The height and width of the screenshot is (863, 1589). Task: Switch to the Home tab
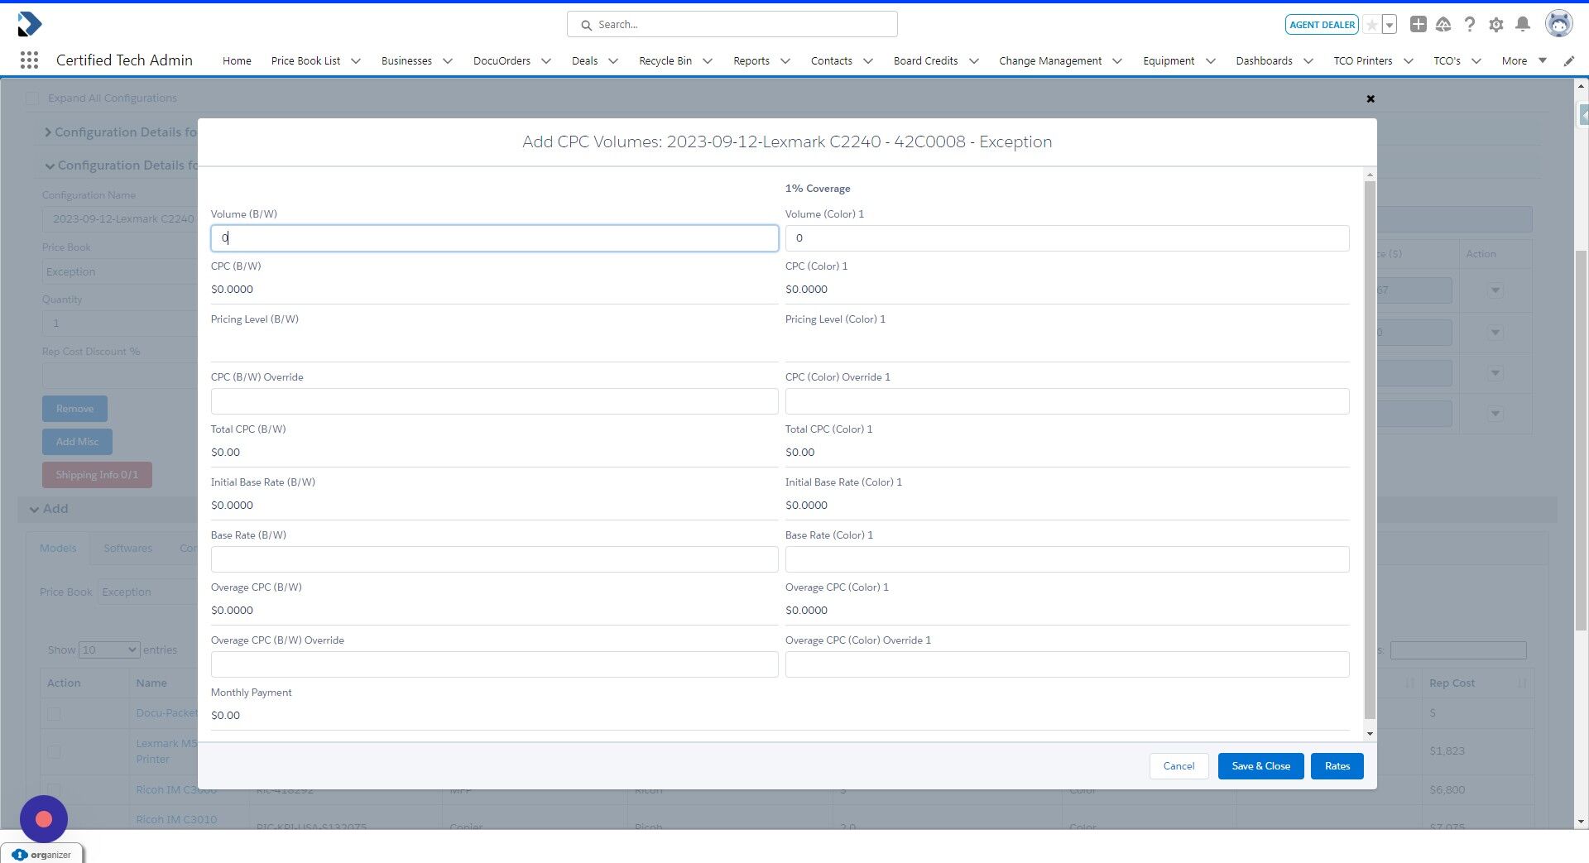click(x=236, y=60)
